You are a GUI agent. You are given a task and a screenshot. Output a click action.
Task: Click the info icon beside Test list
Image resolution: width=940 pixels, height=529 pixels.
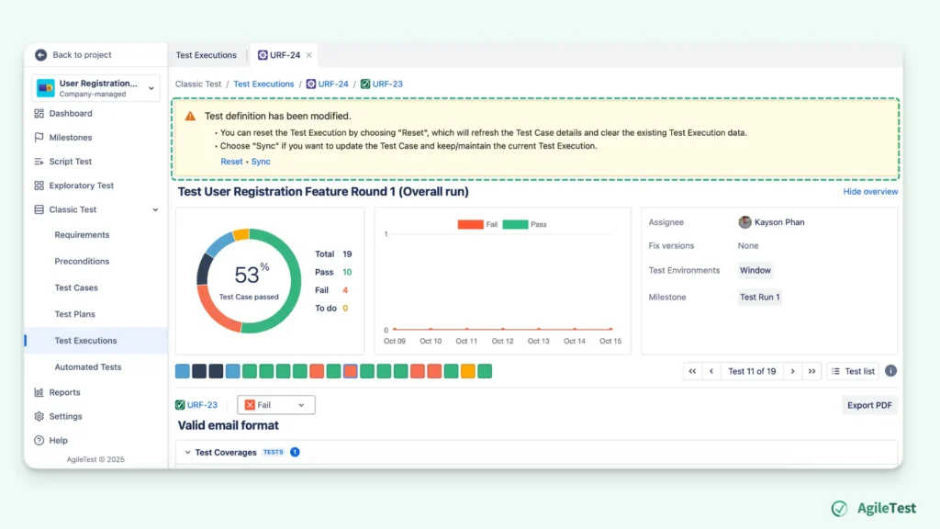890,371
